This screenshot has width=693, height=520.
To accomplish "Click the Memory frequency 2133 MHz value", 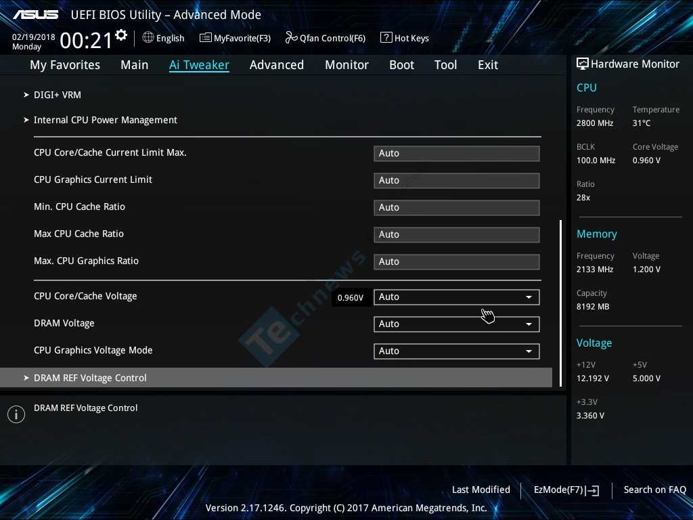I will pyautogui.click(x=595, y=269).
